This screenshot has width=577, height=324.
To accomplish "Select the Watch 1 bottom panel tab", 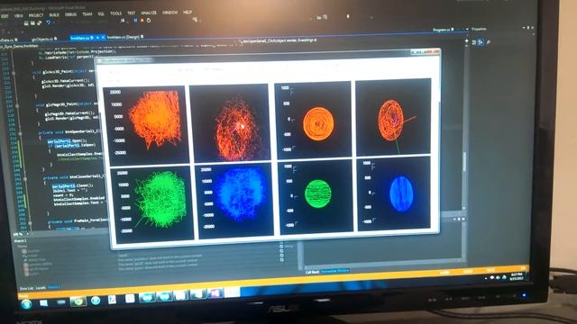I will (54, 287).
